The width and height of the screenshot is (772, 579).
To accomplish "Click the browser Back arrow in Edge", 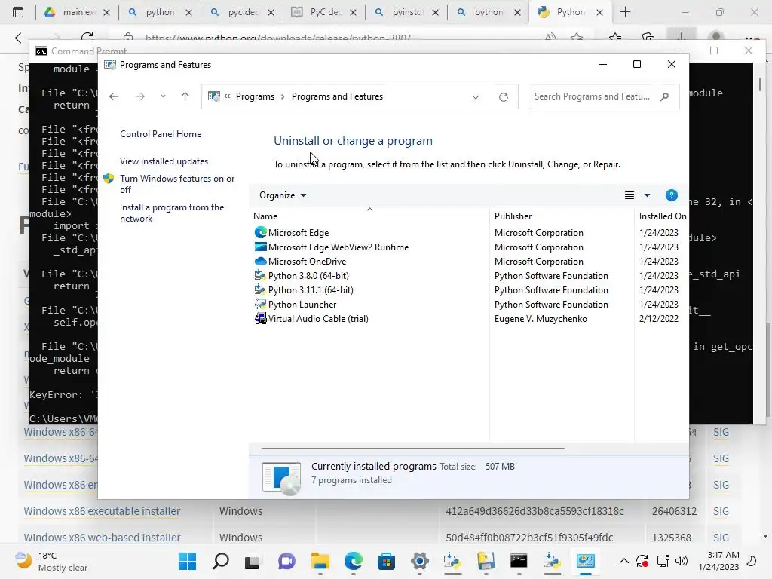I will click(x=20, y=38).
